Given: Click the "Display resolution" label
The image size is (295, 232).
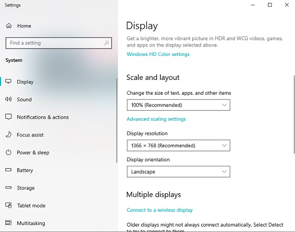Looking at the screenshot, I should click(147, 133).
